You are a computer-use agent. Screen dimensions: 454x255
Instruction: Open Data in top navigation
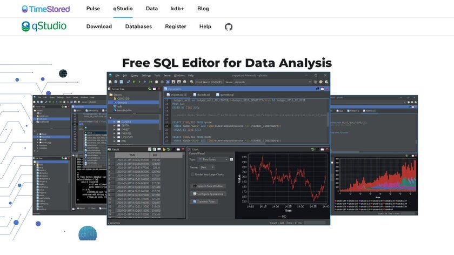(152, 9)
